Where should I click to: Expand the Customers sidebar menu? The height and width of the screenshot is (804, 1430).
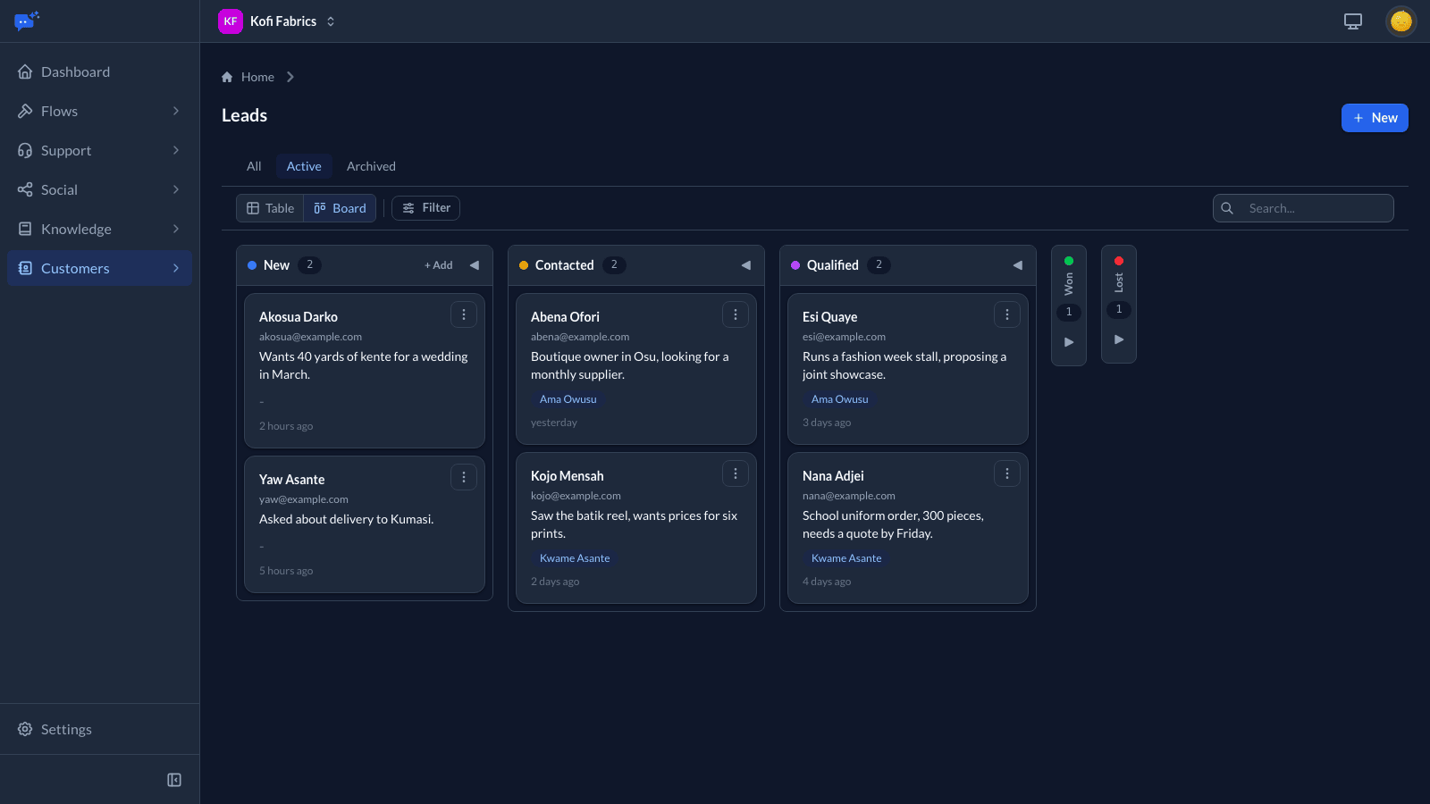click(99, 268)
